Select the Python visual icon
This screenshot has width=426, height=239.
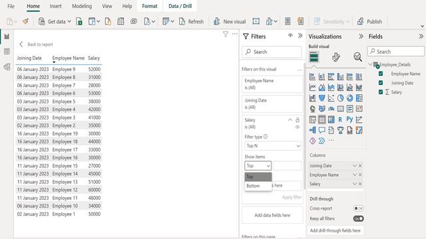(349, 119)
